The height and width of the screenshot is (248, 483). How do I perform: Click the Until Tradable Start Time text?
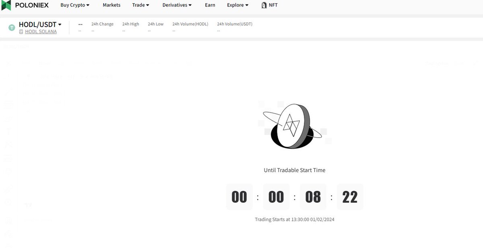(295, 170)
